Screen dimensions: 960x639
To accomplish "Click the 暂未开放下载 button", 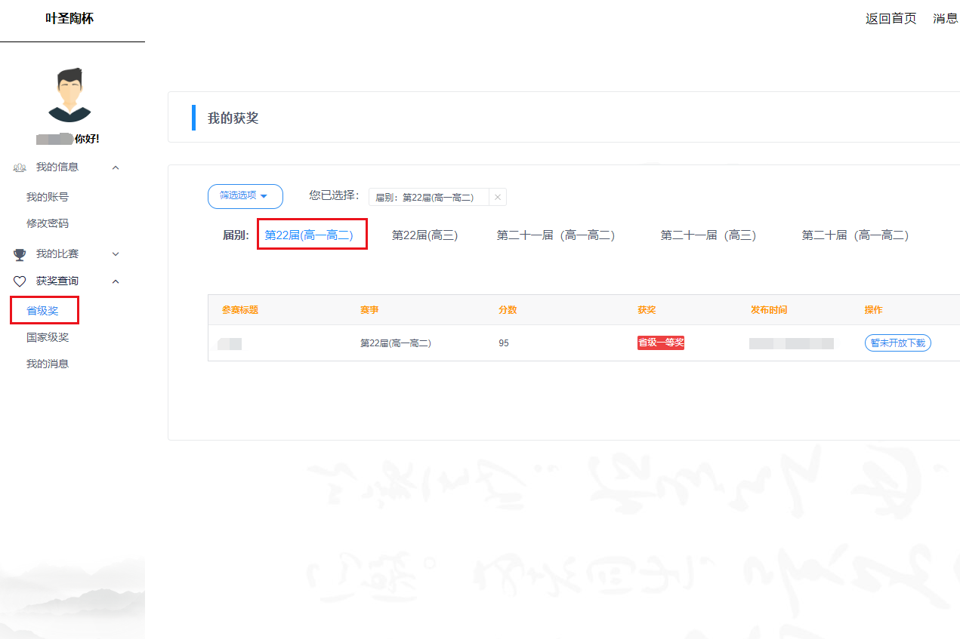I will [x=897, y=343].
